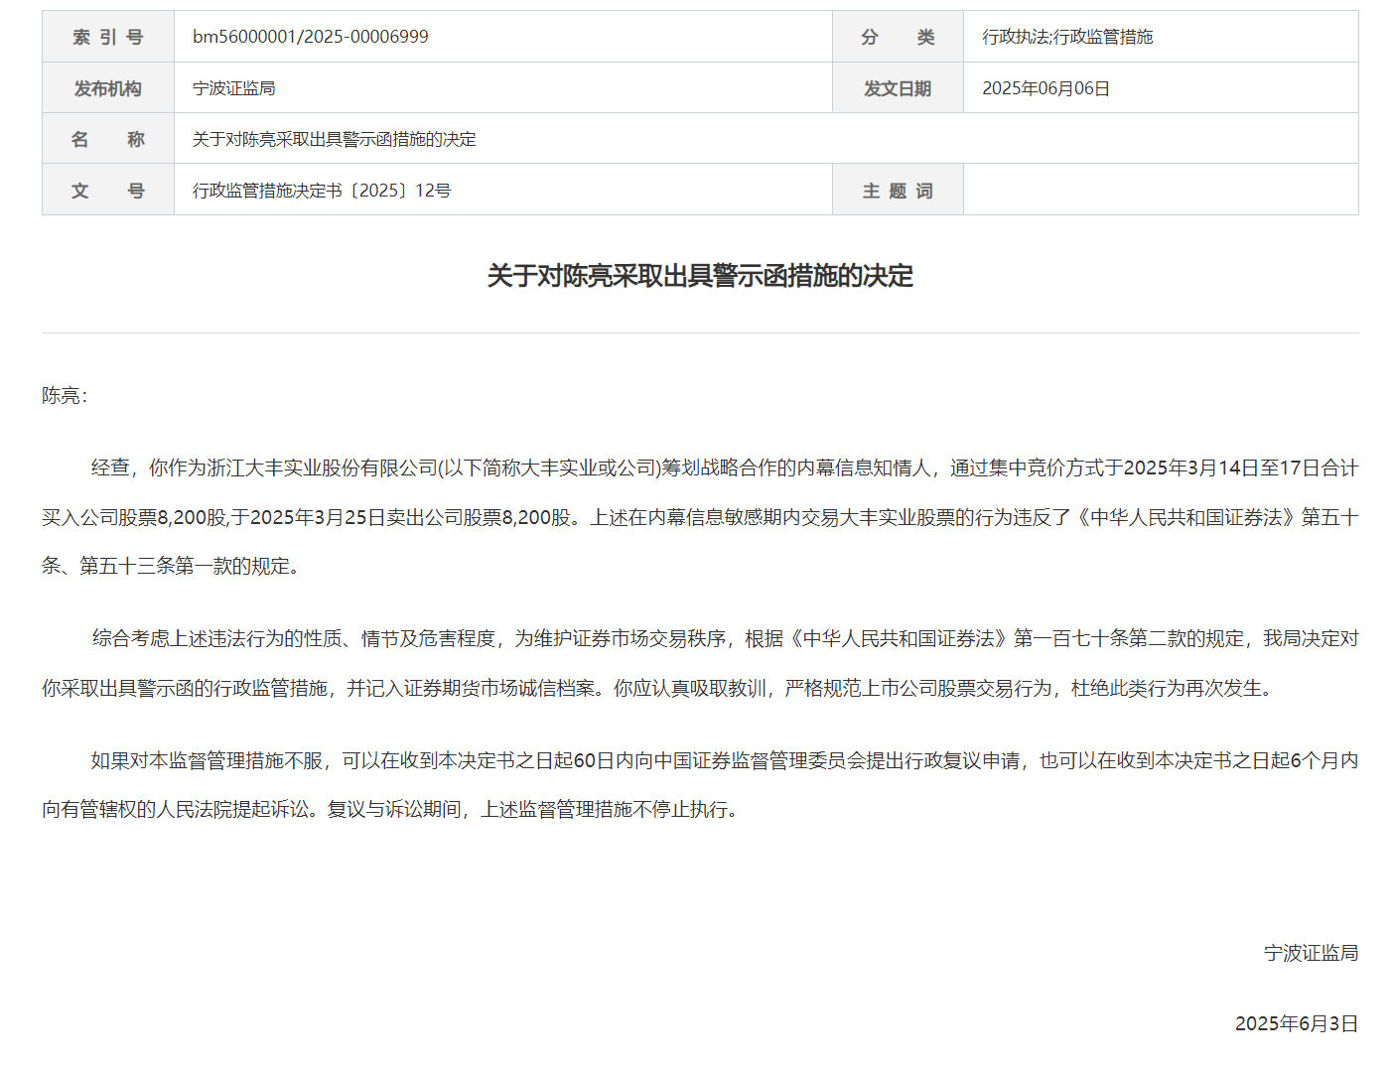Select the 索引号 label cell
The height and width of the screenshot is (1067, 1392).
pyautogui.click(x=108, y=37)
